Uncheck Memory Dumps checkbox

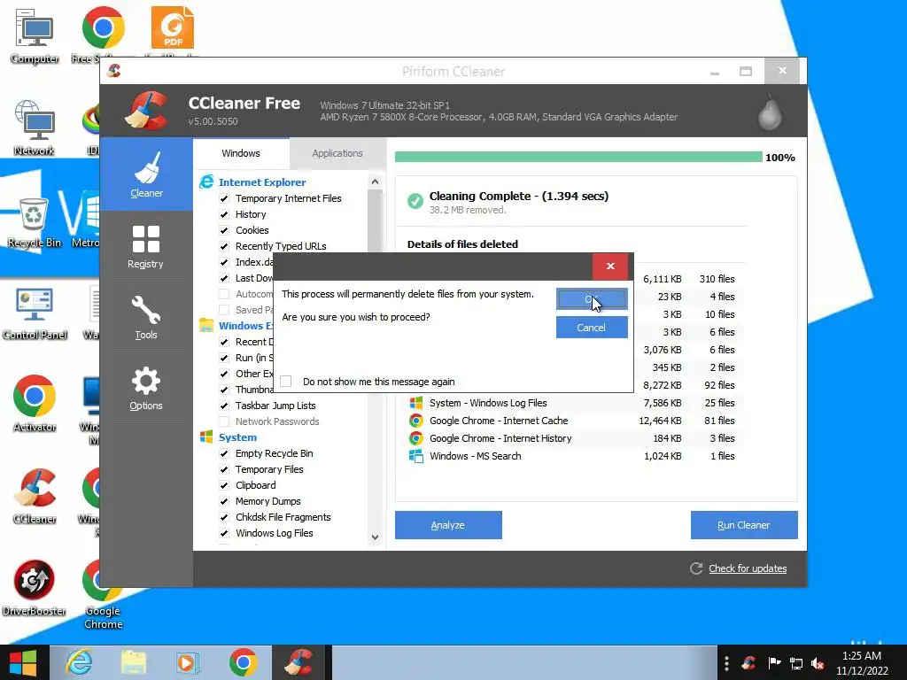[224, 501]
